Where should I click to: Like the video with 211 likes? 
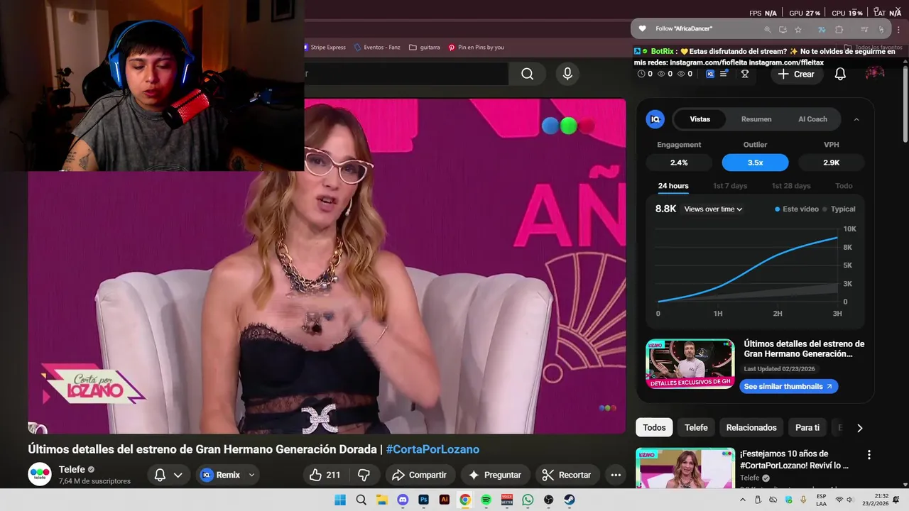325,475
